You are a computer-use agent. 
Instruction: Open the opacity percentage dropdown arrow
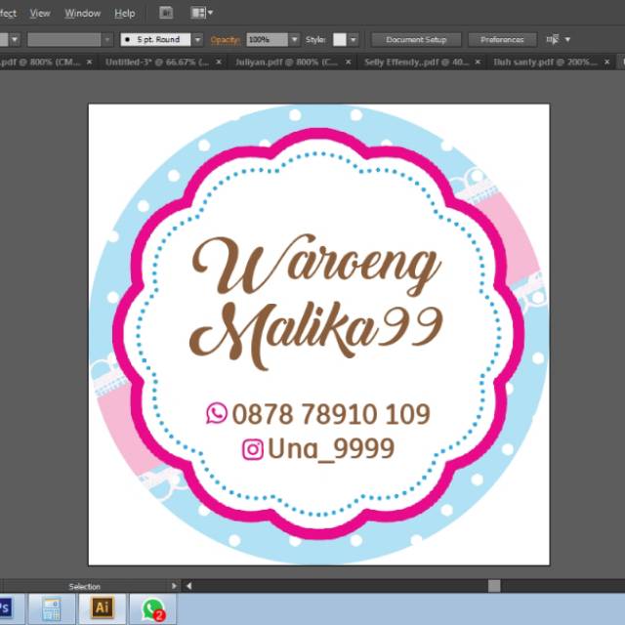point(294,40)
